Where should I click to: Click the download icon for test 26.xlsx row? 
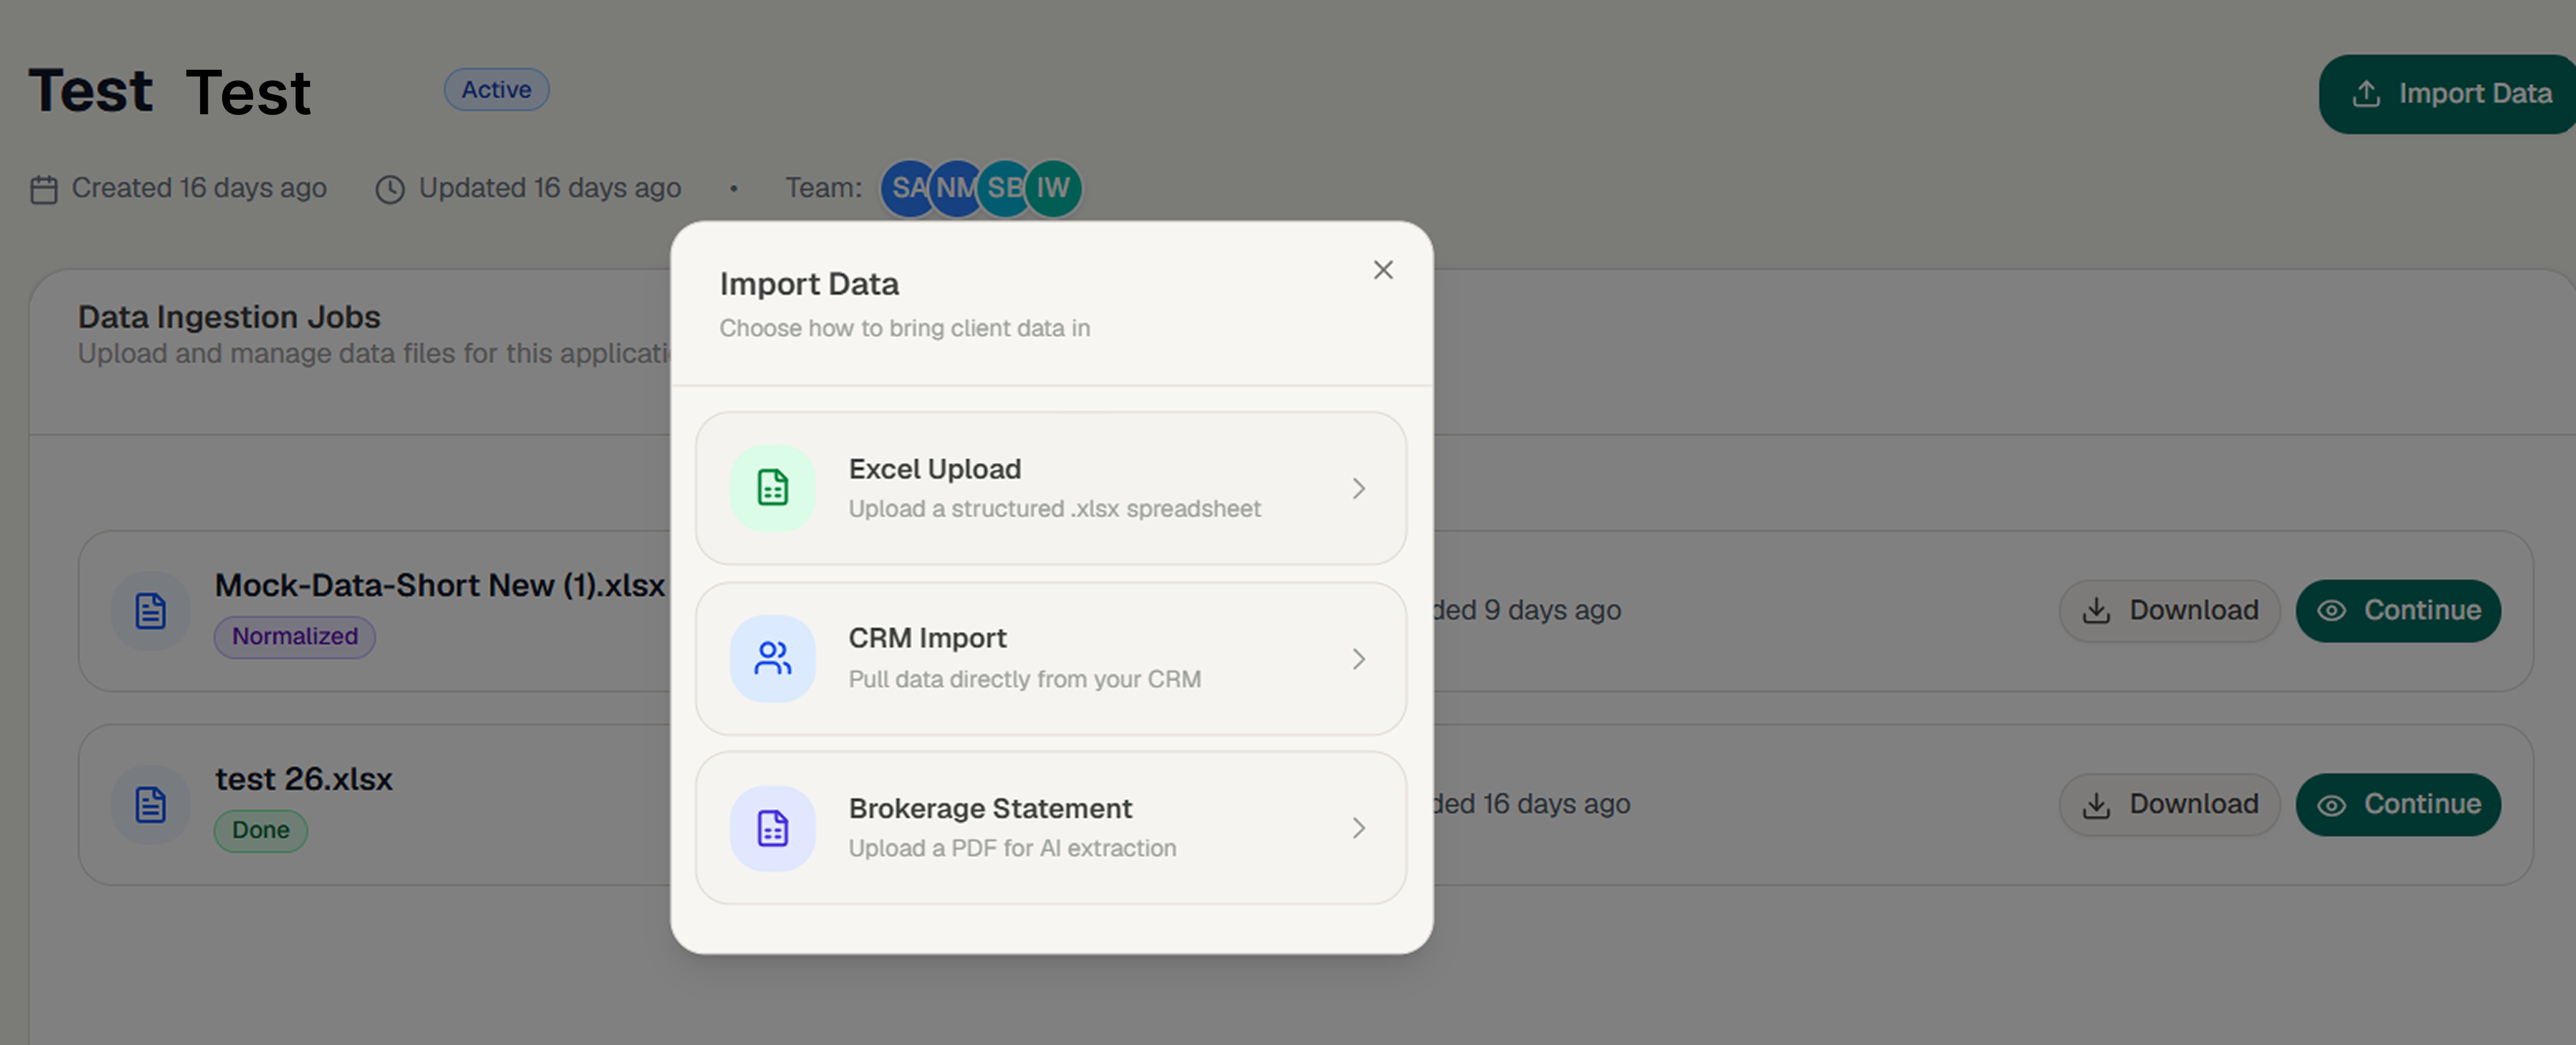pos(2097,805)
